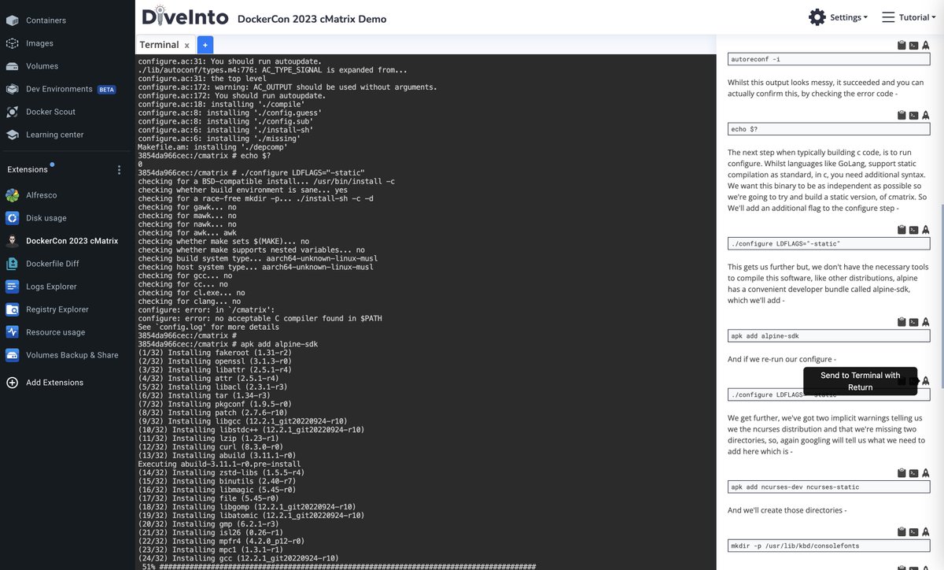The width and height of the screenshot is (944, 570).
Task: Click rocket icon above apk add ncurses-dev command
Action: (925, 473)
